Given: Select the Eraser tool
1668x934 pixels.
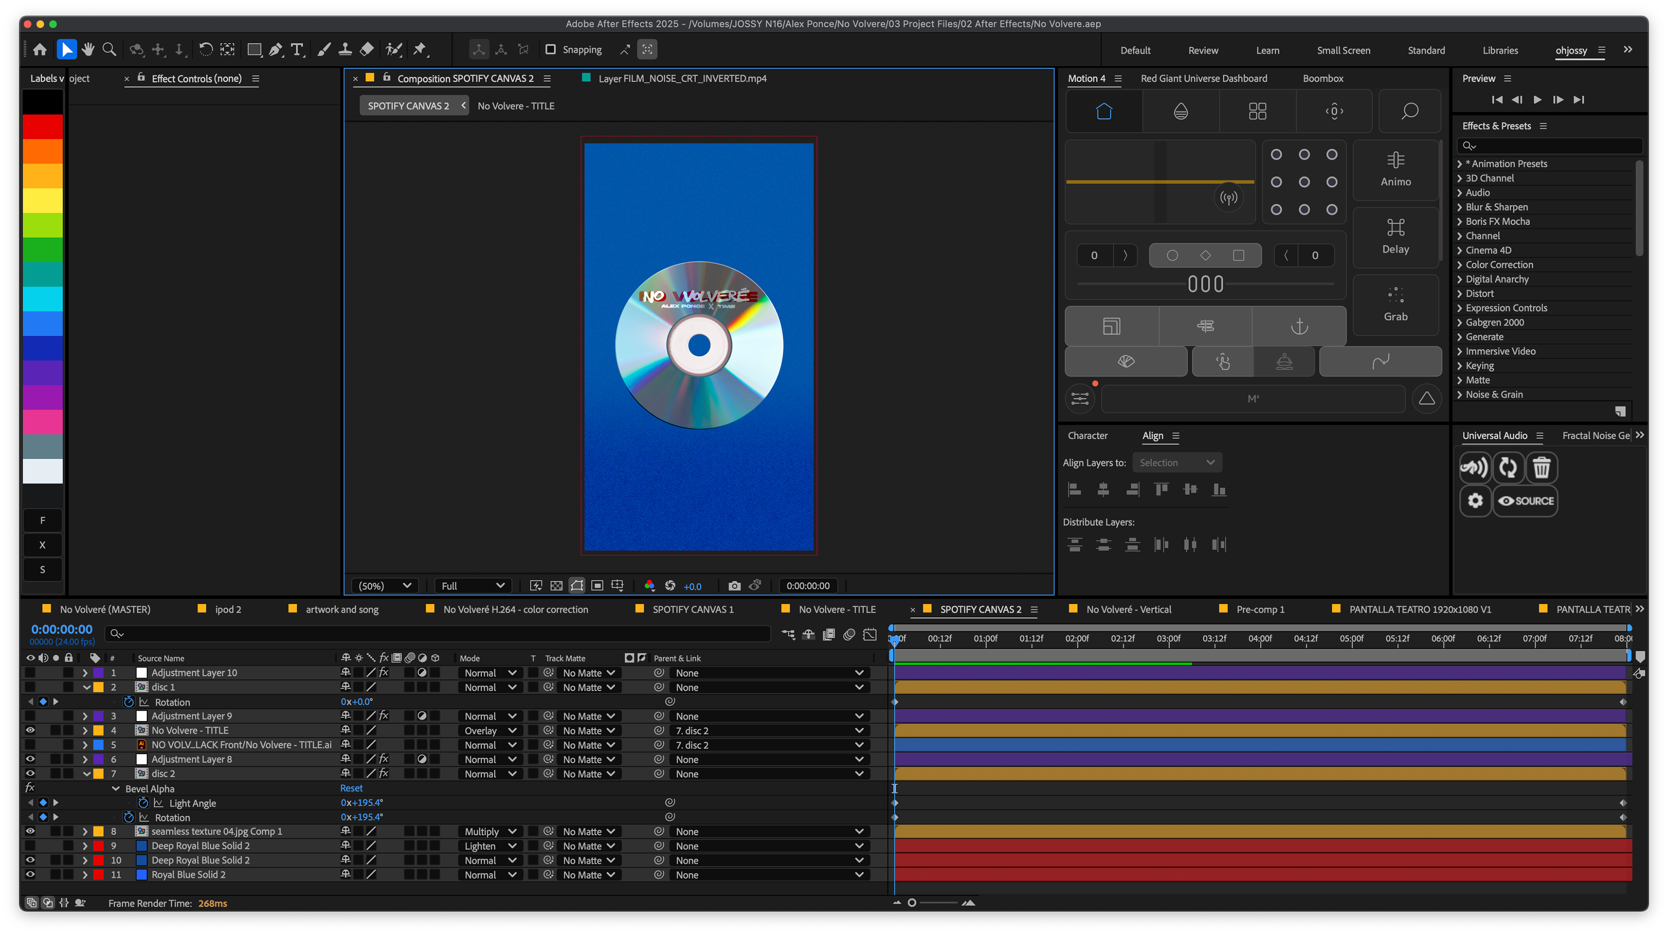Looking at the screenshot, I should pos(367,49).
